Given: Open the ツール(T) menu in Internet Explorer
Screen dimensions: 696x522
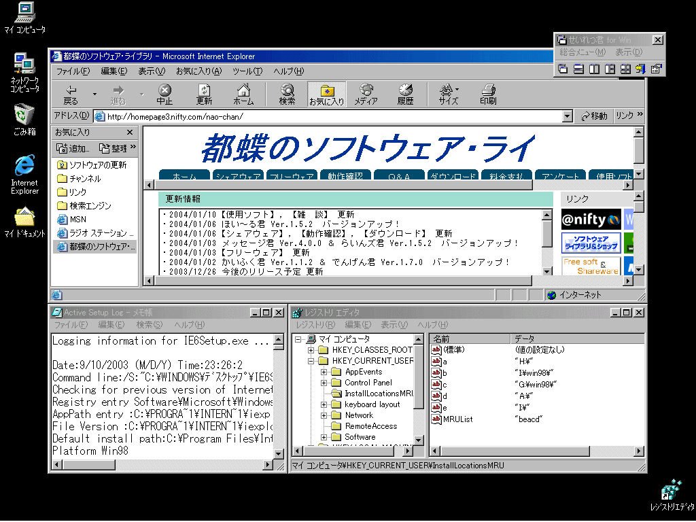Looking at the screenshot, I should [247, 71].
